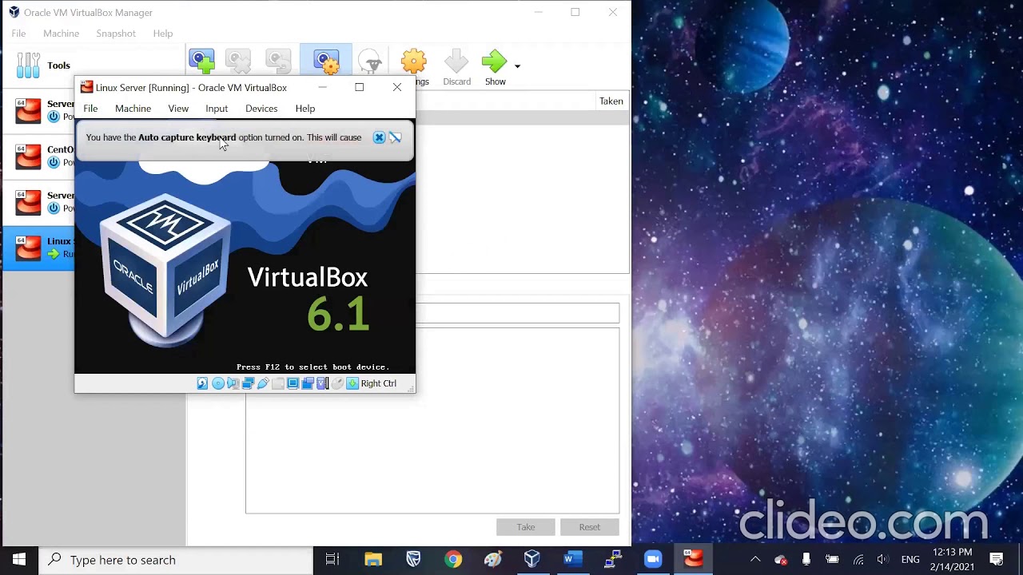Click the VirtualBox cube icon on taskbar
The width and height of the screenshot is (1023, 575).
(x=532, y=560)
